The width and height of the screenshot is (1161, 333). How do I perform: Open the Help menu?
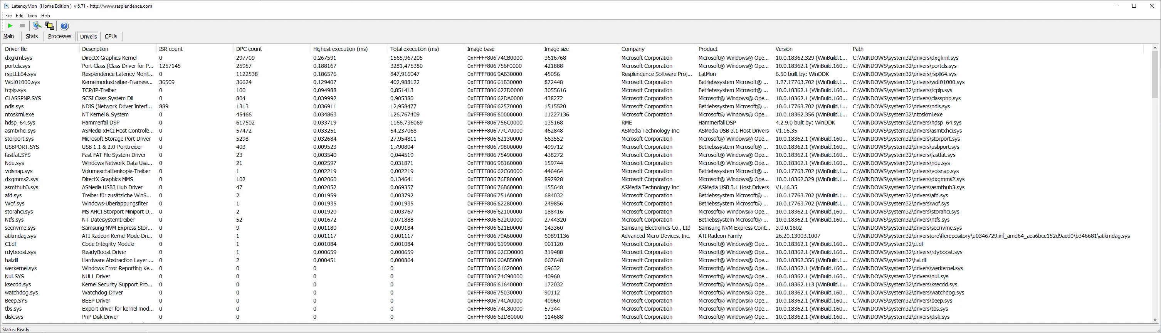45,16
